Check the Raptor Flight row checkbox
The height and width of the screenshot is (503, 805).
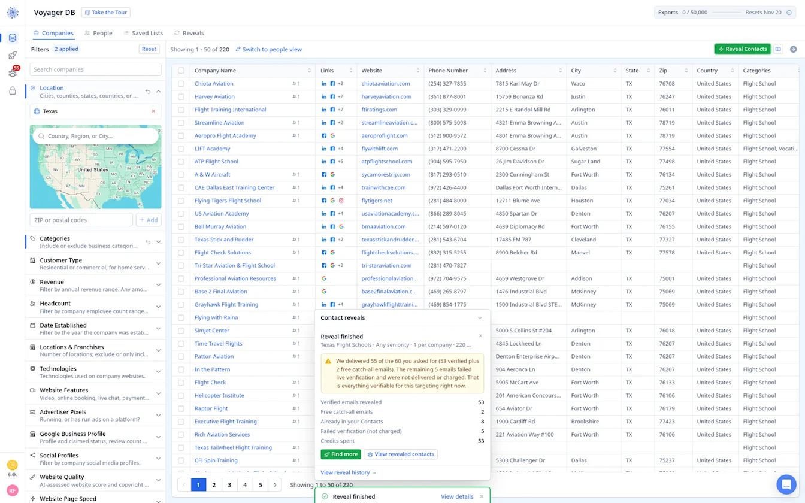[x=181, y=408]
